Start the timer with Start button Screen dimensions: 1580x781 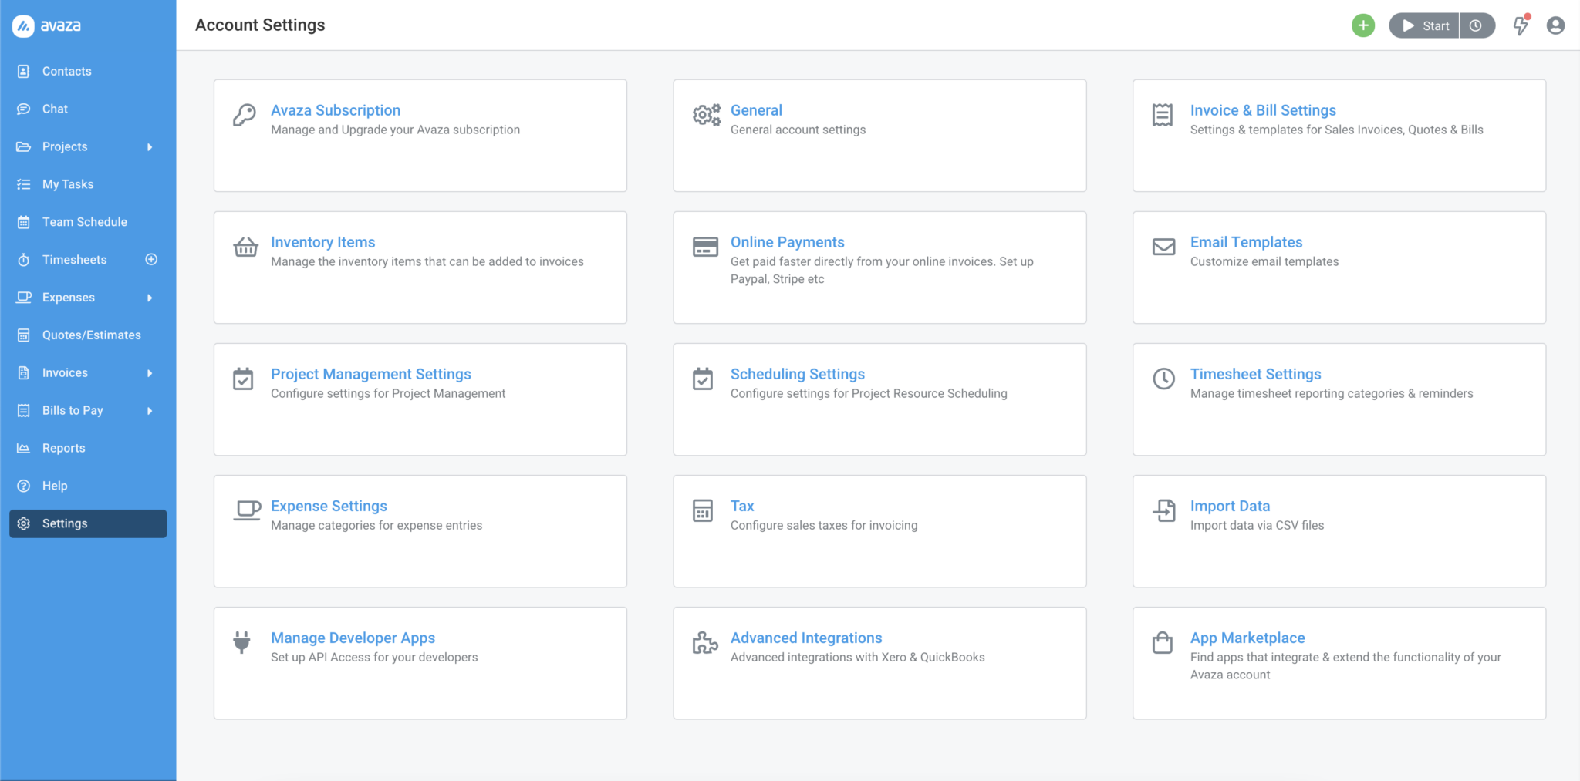click(1424, 25)
